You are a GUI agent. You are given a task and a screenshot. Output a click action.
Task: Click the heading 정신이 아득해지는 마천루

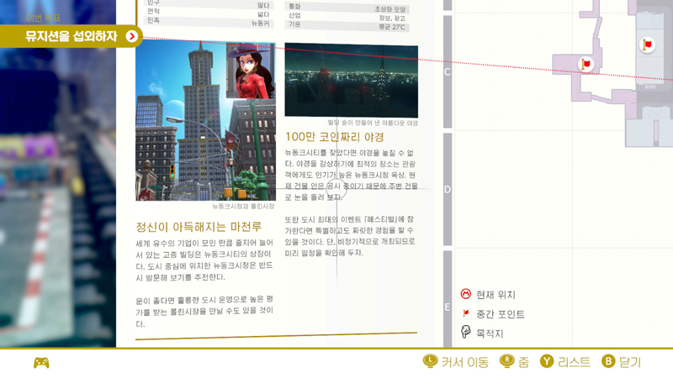[x=199, y=227]
